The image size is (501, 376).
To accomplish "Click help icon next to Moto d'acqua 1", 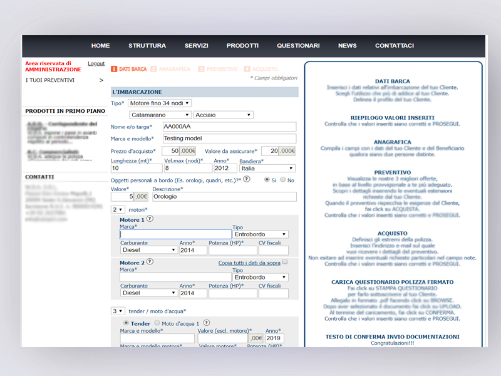I will tap(206, 323).
